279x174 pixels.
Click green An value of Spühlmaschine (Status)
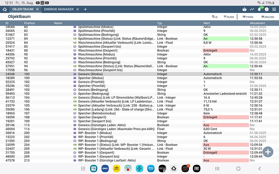(x=226, y=39)
